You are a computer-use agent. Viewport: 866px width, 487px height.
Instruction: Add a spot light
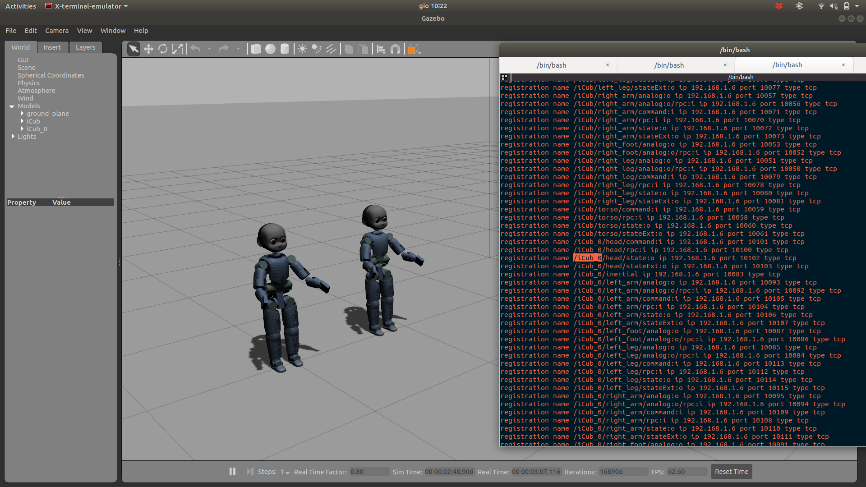point(317,49)
